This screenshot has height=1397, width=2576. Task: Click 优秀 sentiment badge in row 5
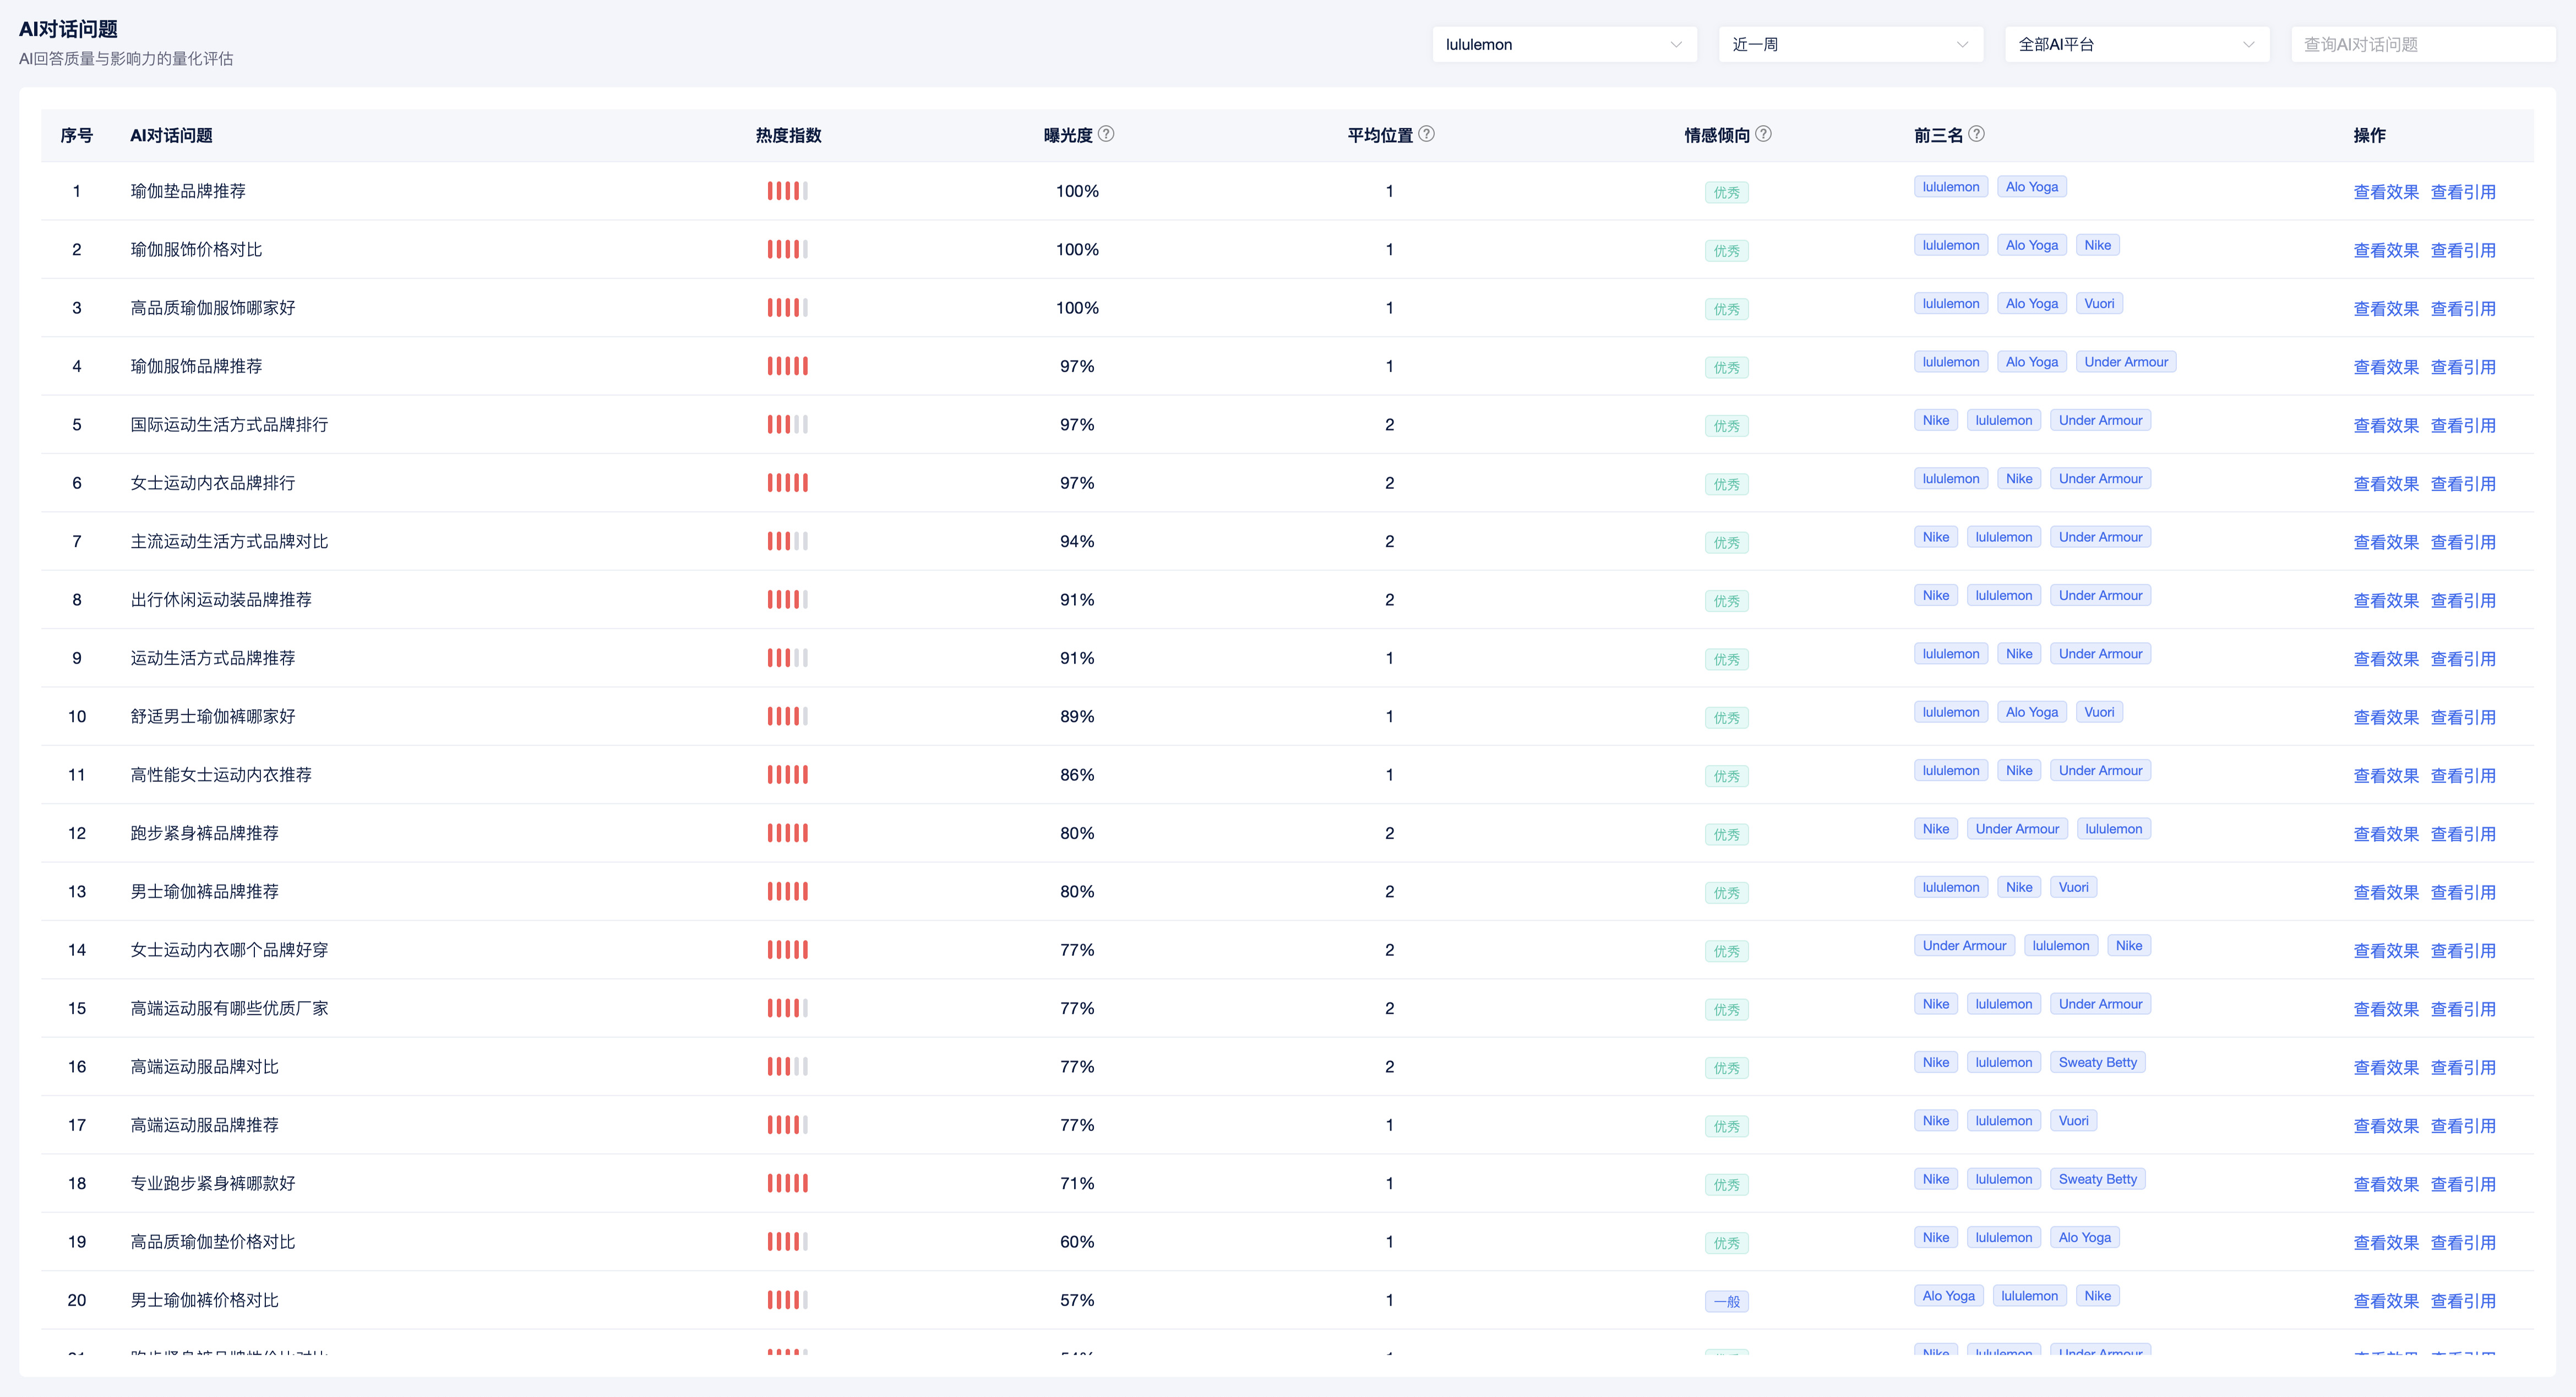click(x=1726, y=426)
